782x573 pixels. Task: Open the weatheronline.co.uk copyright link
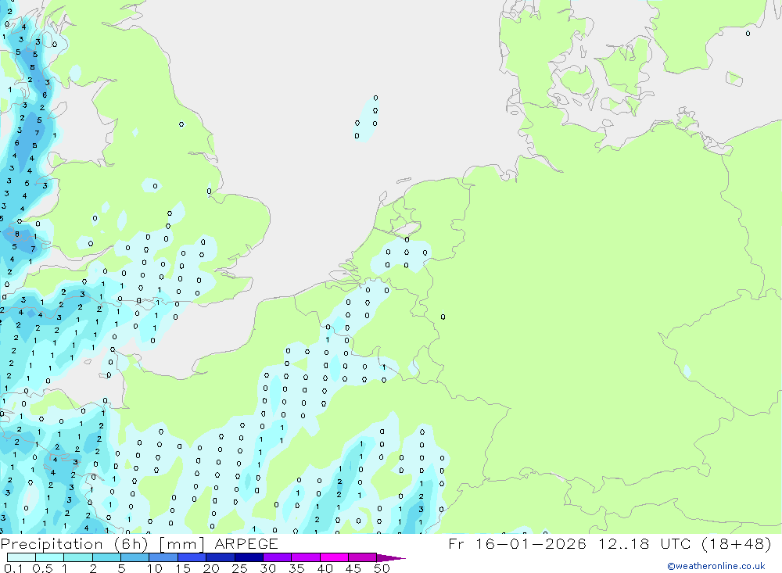(716, 566)
